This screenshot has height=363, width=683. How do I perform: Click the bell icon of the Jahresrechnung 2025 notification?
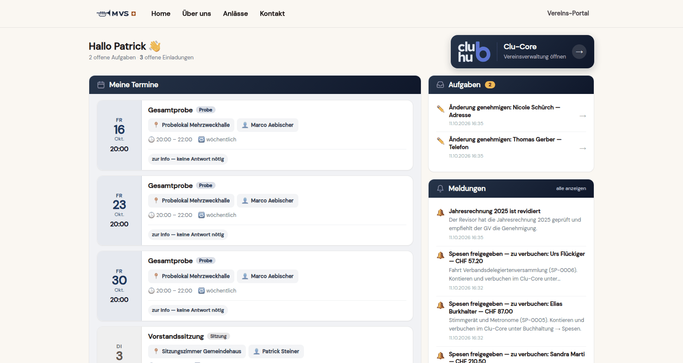(x=441, y=212)
